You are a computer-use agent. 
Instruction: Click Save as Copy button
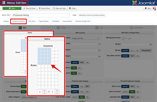[x=59, y=8]
